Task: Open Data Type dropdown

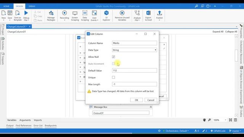Action: point(135,50)
